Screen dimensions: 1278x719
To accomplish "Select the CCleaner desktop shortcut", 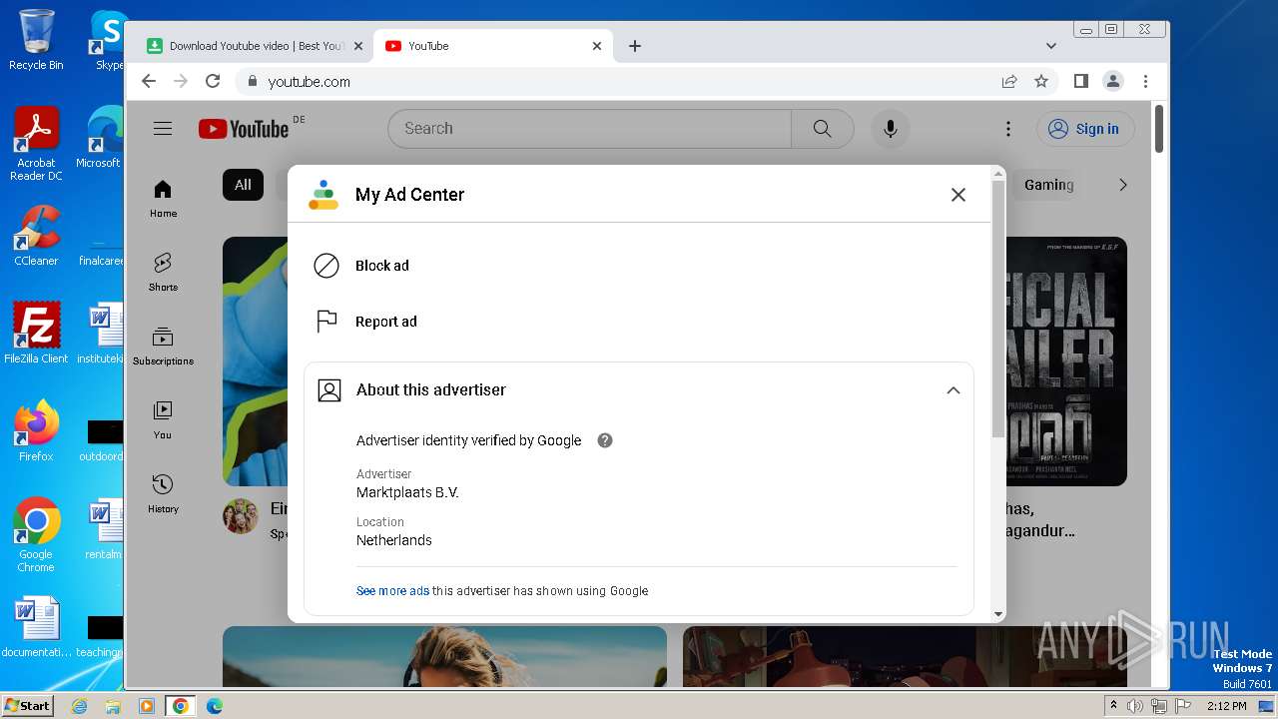I will pos(36,236).
